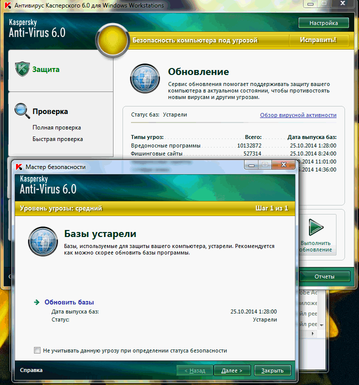The width and height of the screenshot is (359, 385).
Task: Click the Фишинговые сайты count 527314
Action: pos(252,153)
